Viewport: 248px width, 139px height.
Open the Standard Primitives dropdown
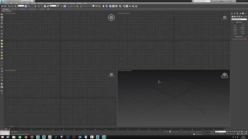point(239,19)
